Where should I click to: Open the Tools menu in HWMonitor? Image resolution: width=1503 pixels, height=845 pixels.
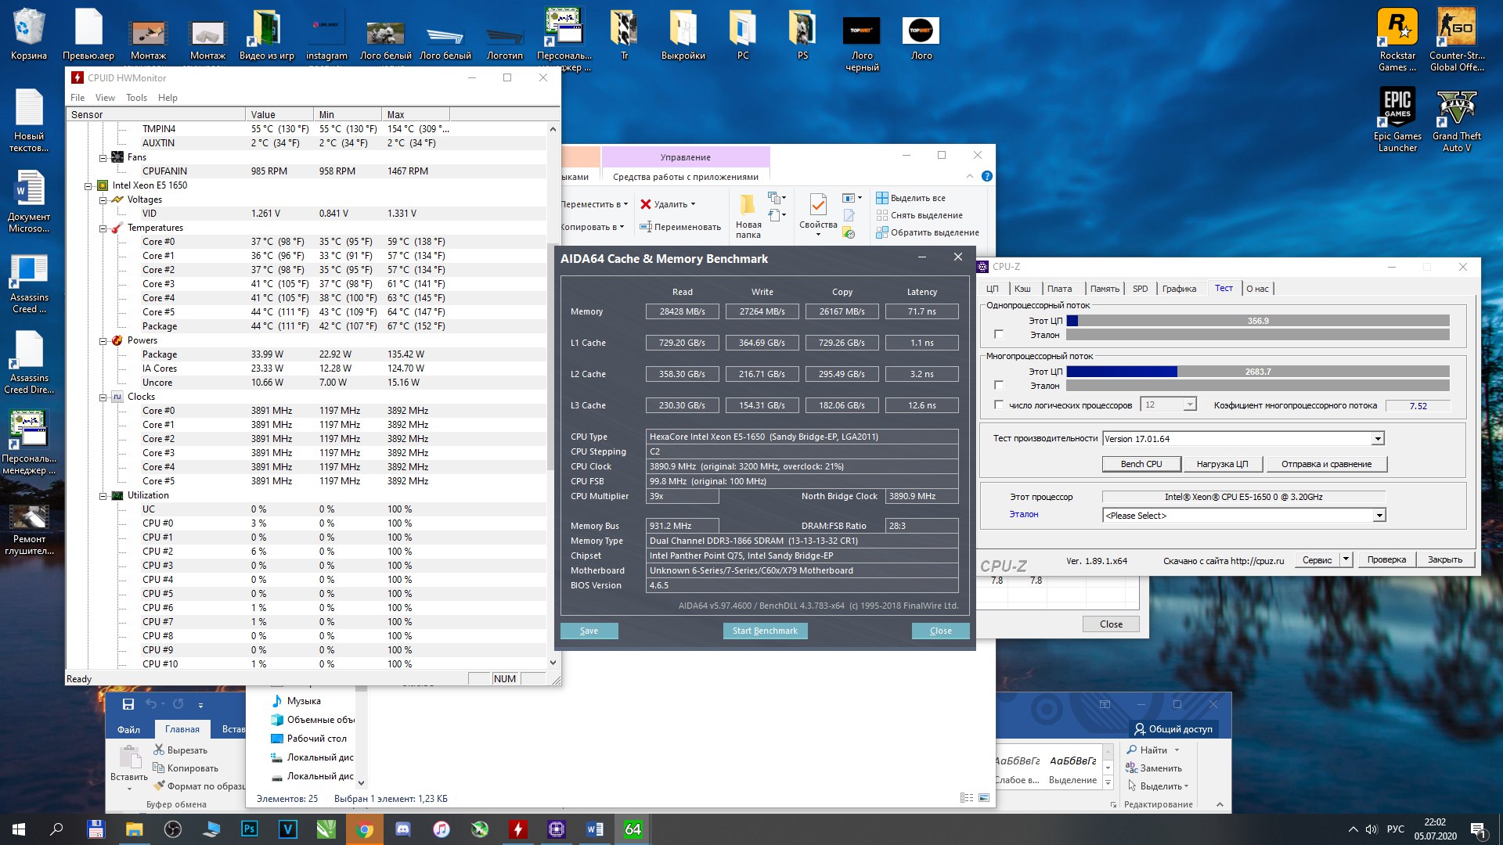136,98
